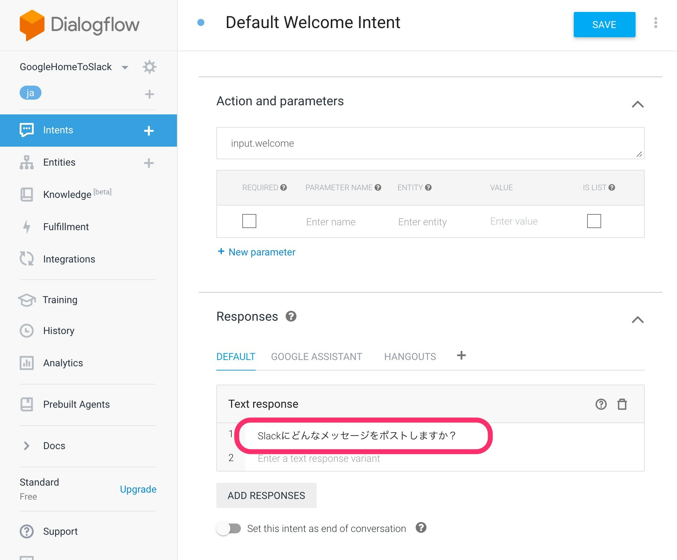Click the Dialogflow cube logo

32,25
